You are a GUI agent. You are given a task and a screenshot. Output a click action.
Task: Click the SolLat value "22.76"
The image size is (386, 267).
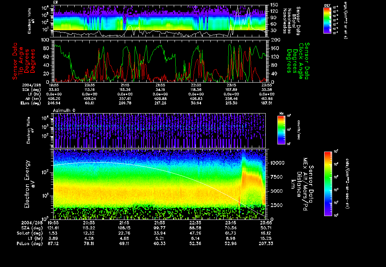pyautogui.click(x=124, y=233)
